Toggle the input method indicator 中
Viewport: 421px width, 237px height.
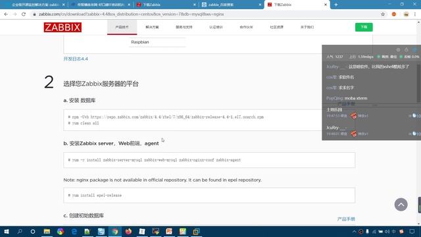click(393, 231)
